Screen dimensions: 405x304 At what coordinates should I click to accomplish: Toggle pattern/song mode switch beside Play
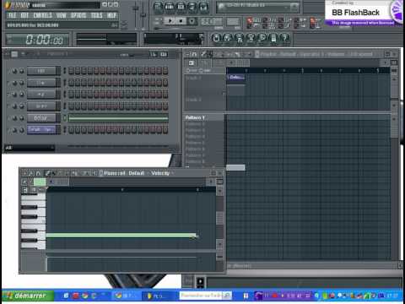pos(158,21)
